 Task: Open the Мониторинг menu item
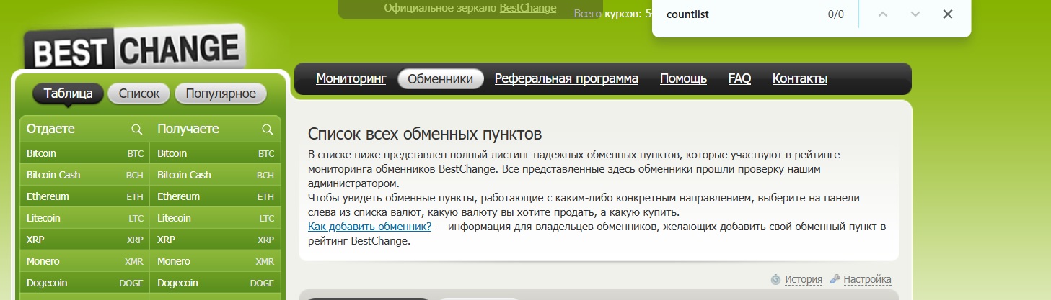(351, 78)
